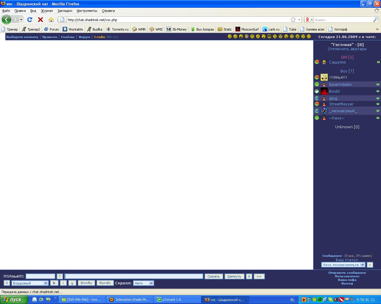Go to the home page icon
Screen dimensions: 381x304
click(51, 20)
